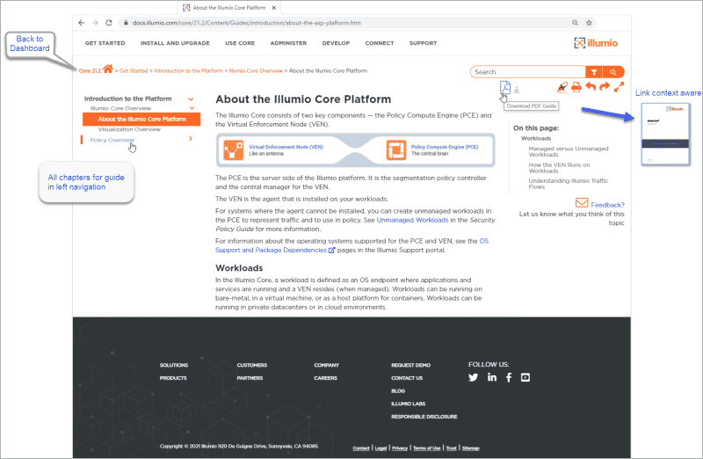The height and width of the screenshot is (459, 703).
Task: Jump to Managed versus Unmanaged Workloads
Action: point(569,151)
